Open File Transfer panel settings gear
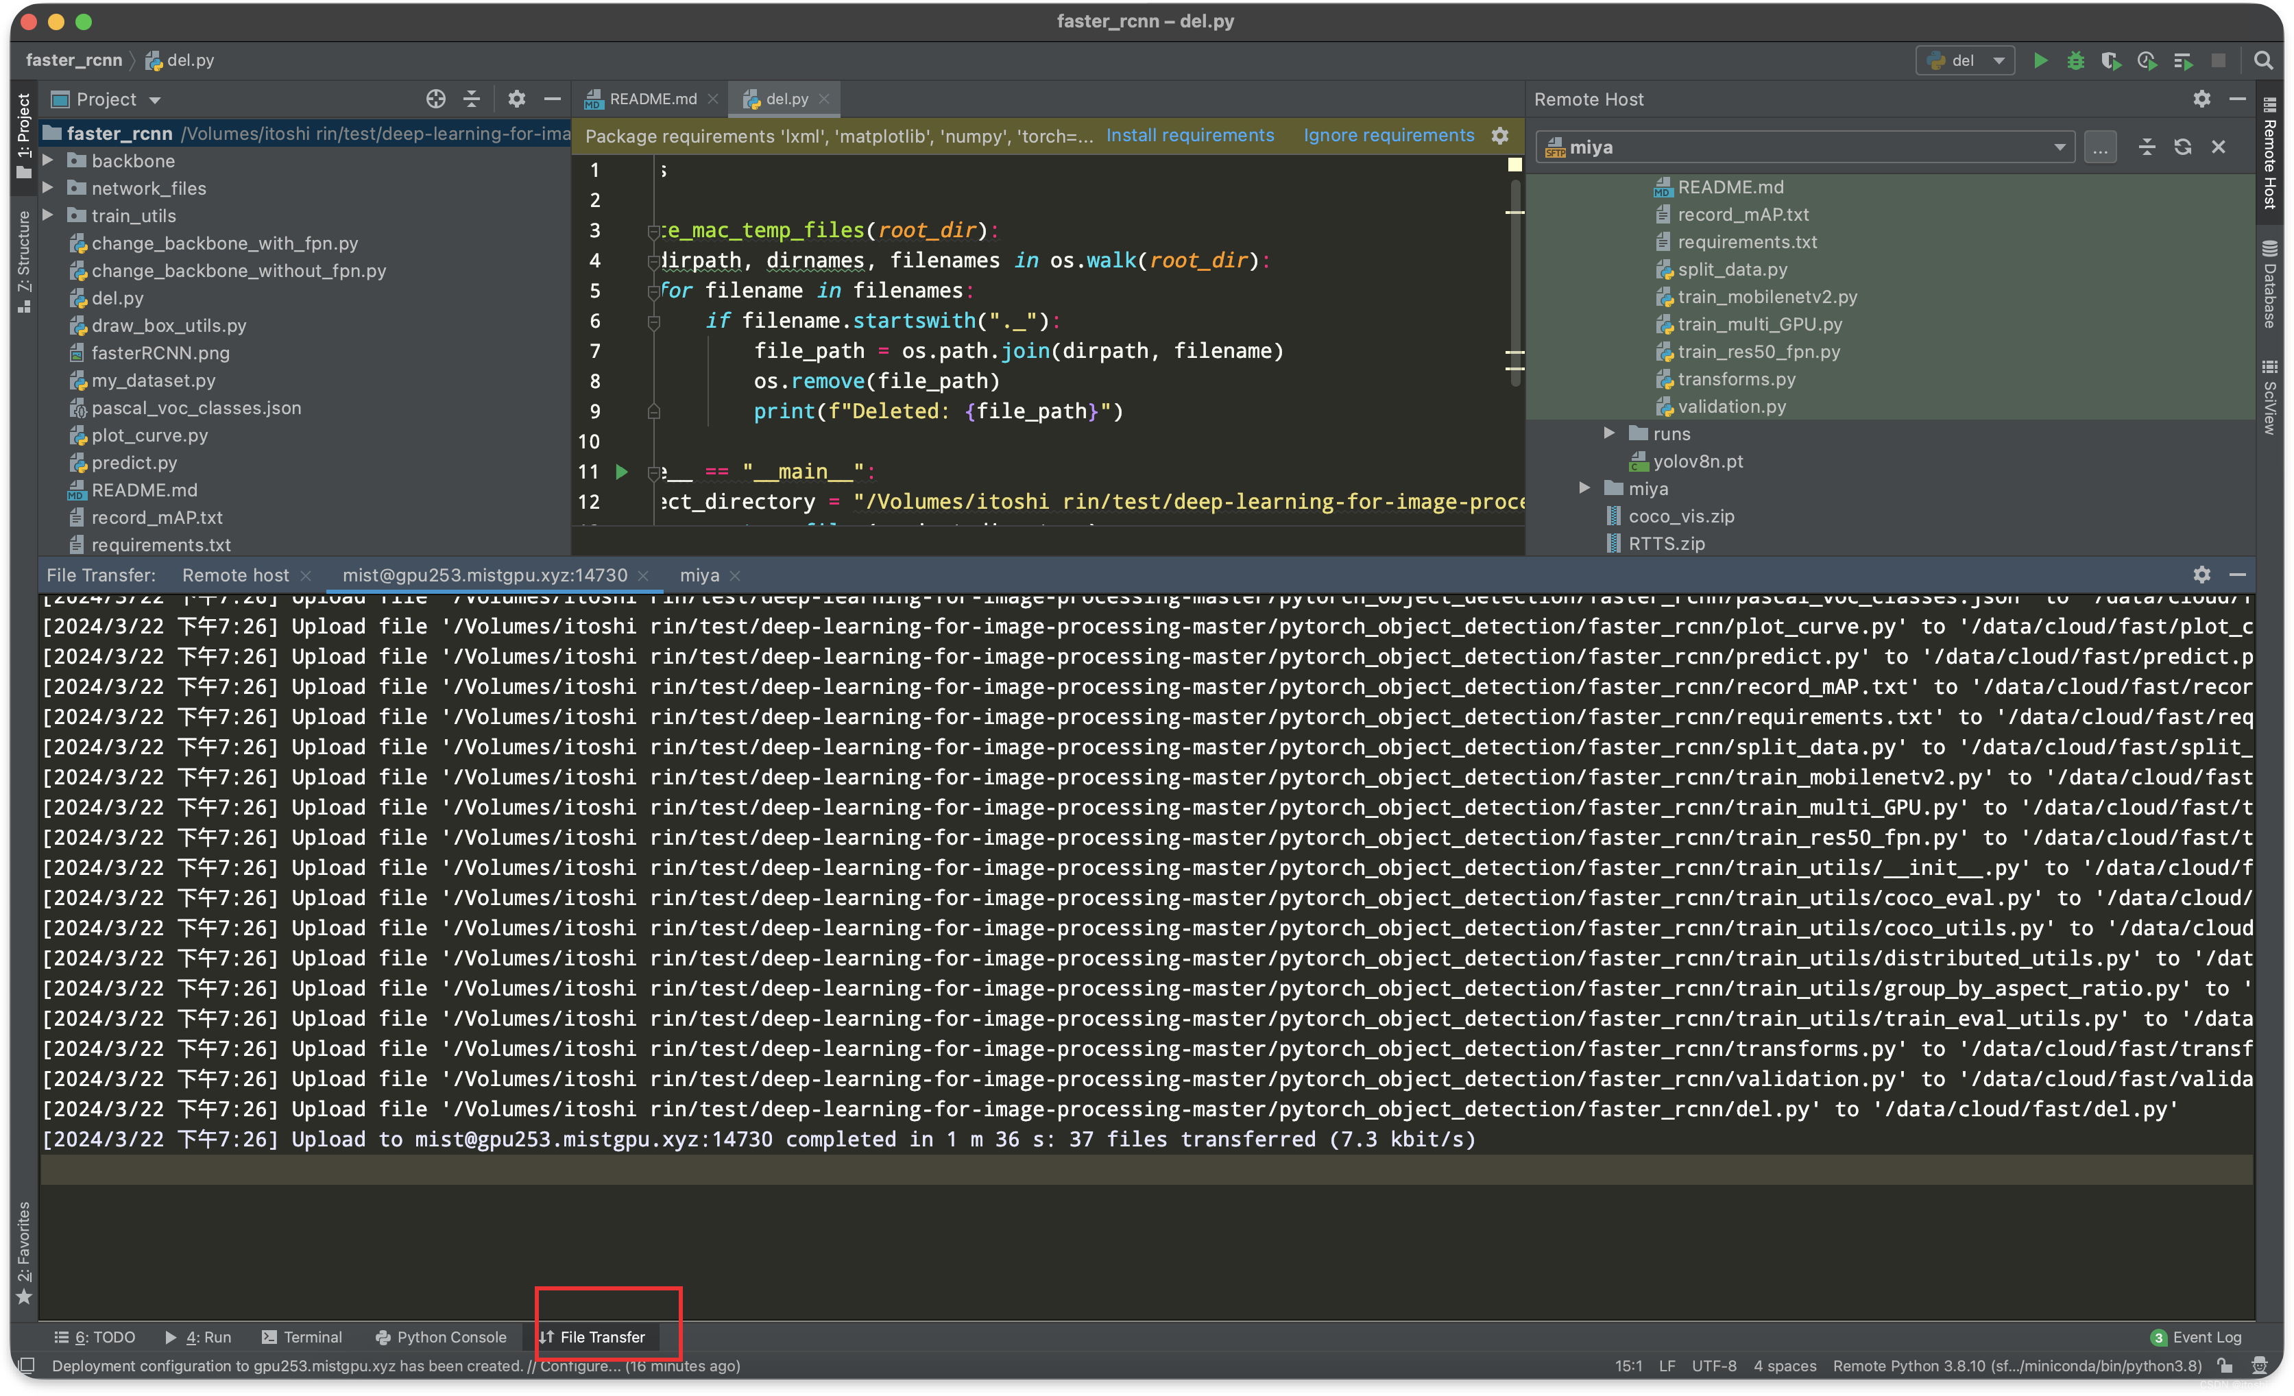The width and height of the screenshot is (2294, 1396). (2202, 575)
